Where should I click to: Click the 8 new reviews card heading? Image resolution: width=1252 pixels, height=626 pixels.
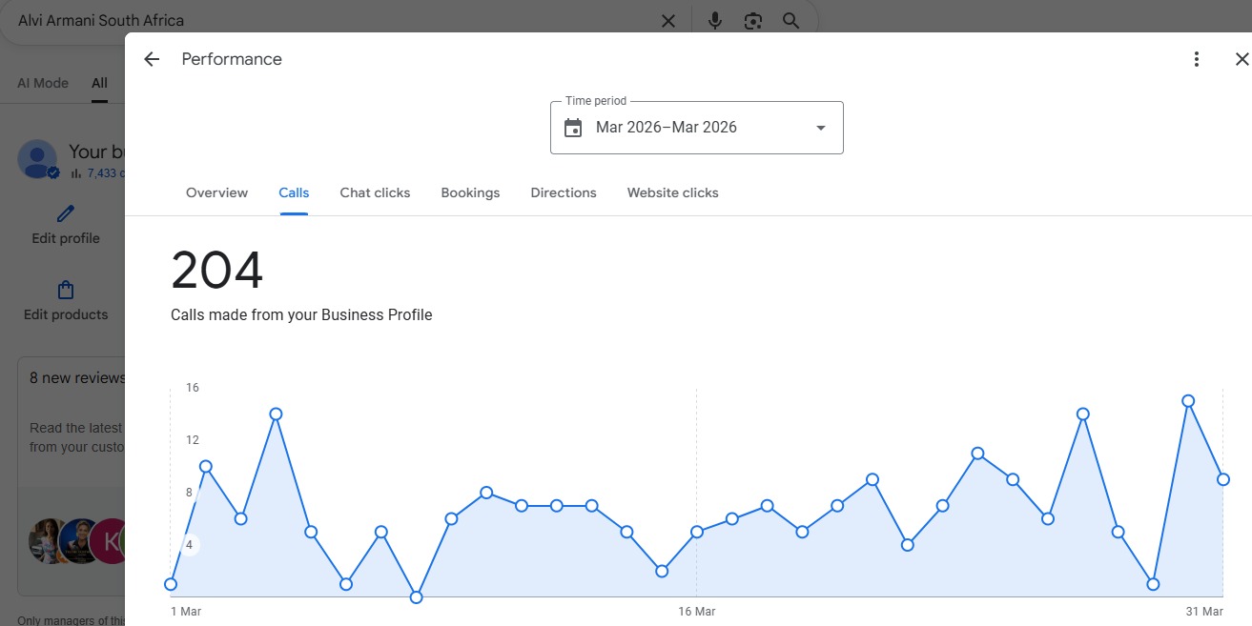pos(77,377)
